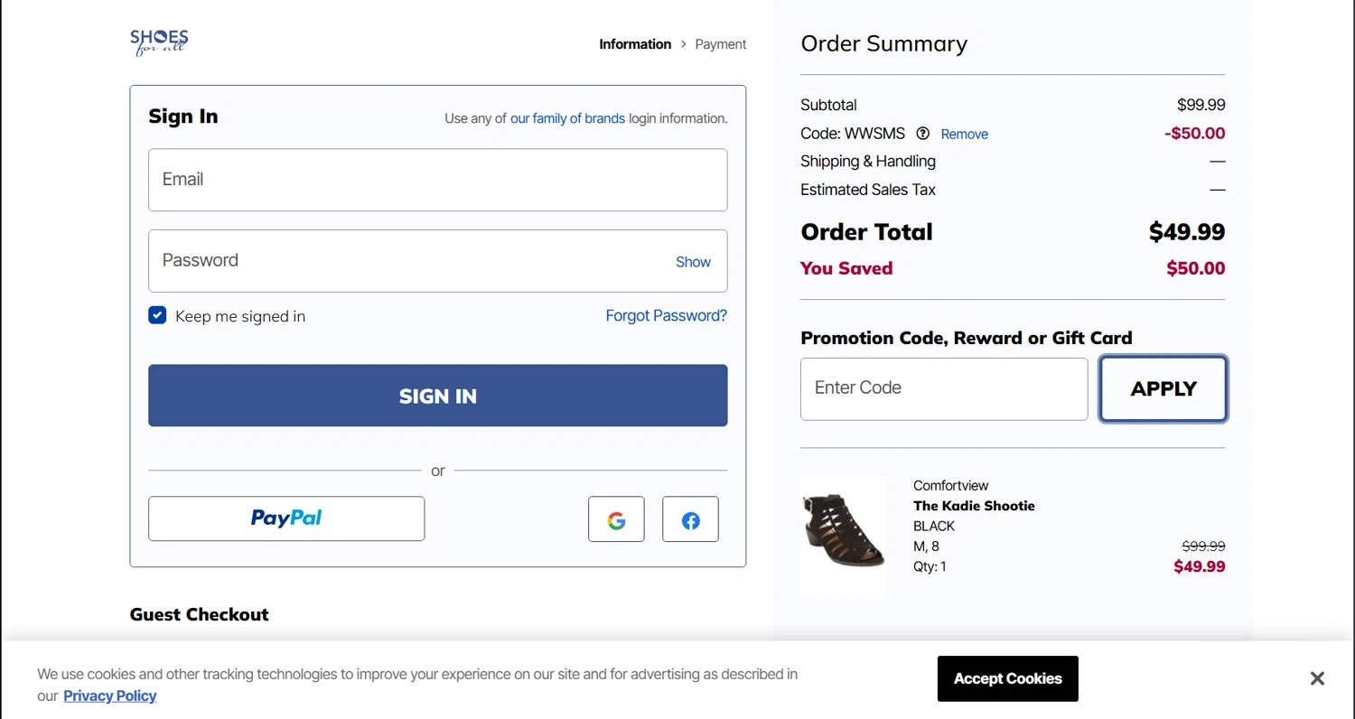Click the Shoes for All logo

[159, 42]
